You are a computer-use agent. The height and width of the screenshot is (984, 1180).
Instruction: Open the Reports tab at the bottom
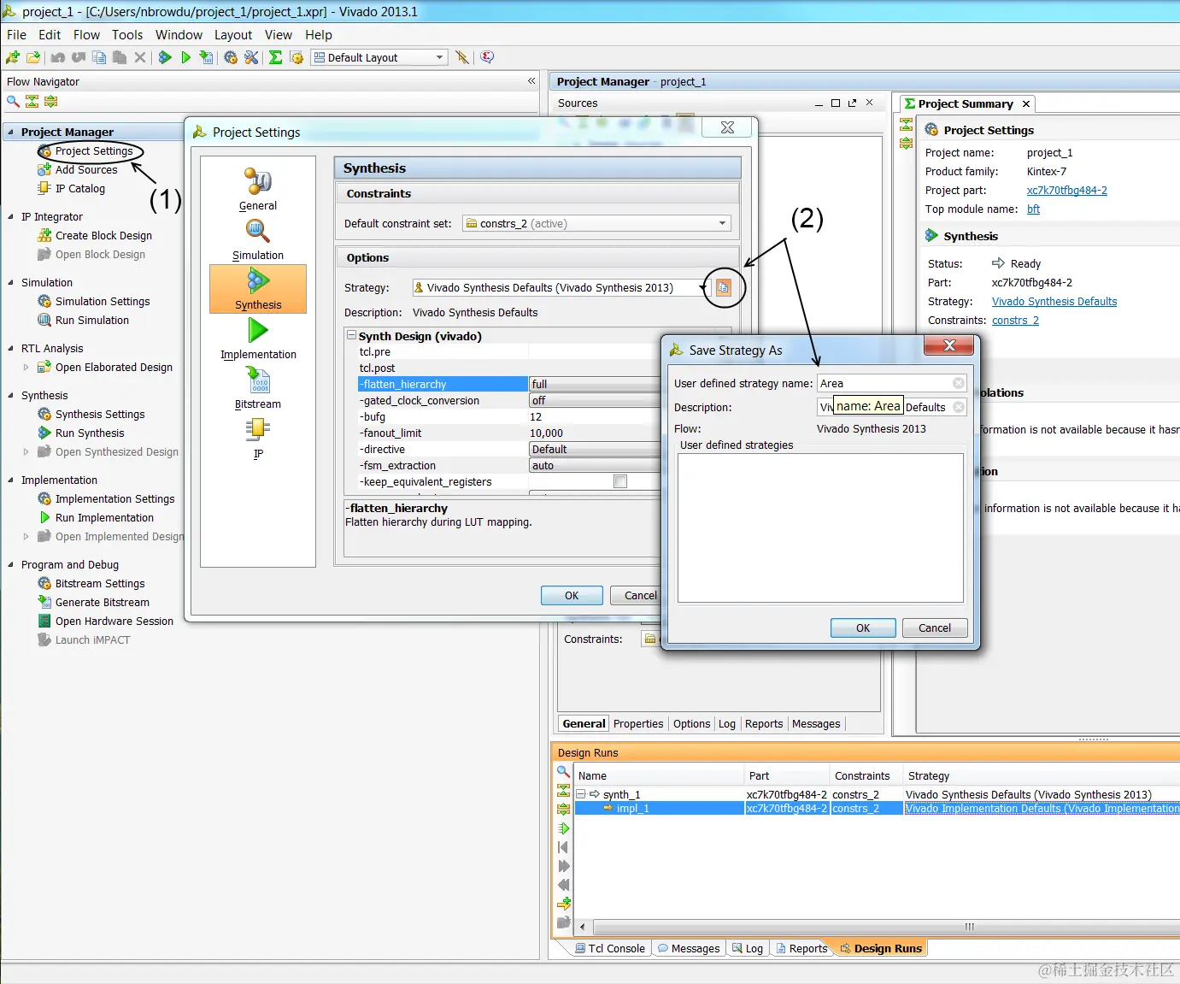[x=801, y=948]
